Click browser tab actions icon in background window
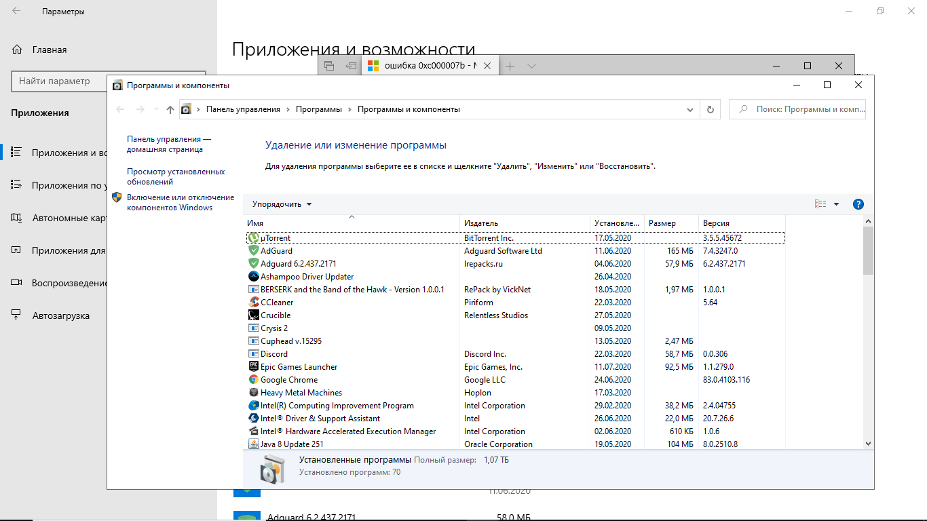This screenshot has width=927, height=521. click(x=329, y=66)
